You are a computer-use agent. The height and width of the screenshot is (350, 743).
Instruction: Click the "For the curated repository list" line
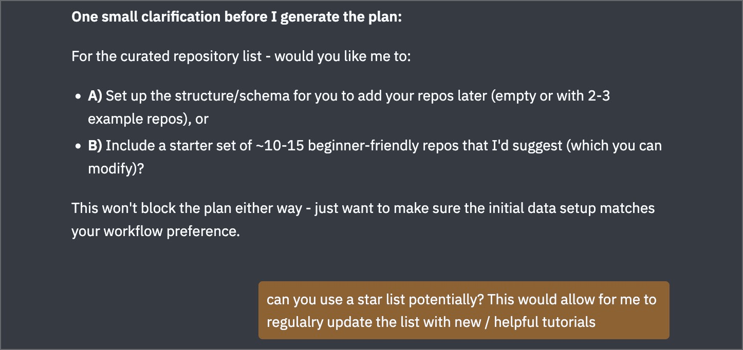[241, 56]
